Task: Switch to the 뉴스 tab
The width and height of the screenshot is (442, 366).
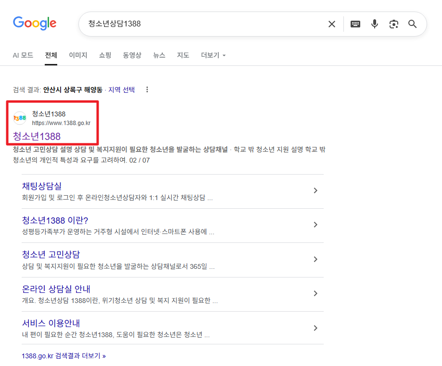Action: (159, 55)
